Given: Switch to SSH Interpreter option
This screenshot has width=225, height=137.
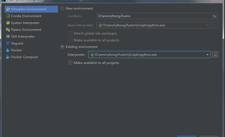Looking at the screenshot, I should 23,37.
